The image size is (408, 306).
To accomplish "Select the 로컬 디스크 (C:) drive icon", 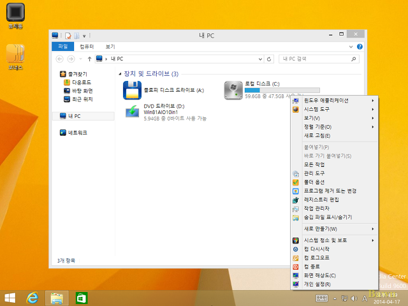I will point(233,91).
